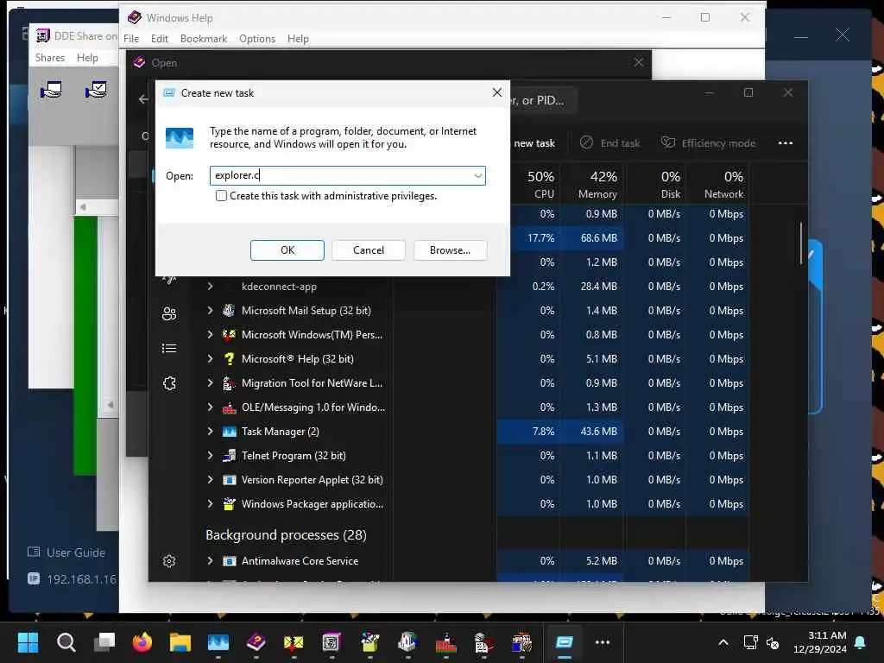The width and height of the screenshot is (884, 663).
Task: Open the Edit menu in Windows Help
Action: point(160,38)
